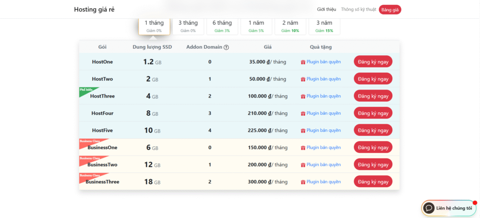Register HostFour with Đăng ký ngay button
Image resolution: width=480 pixels, height=218 pixels.
[373, 113]
